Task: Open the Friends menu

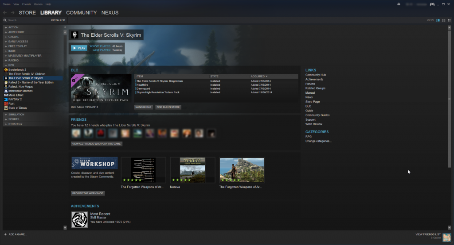Action: coord(26,4)
